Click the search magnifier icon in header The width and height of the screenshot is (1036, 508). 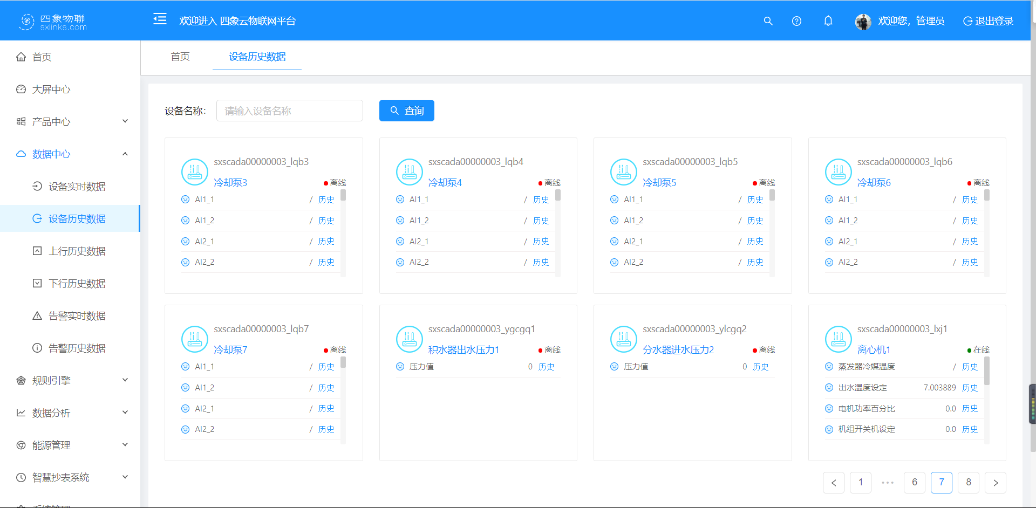click(x=768, y=21)
